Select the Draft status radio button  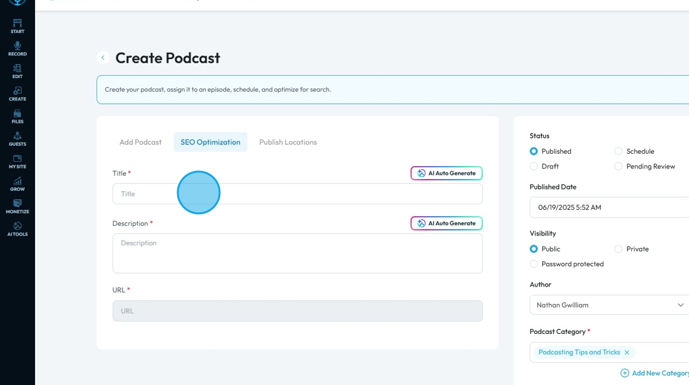[534, 167]
